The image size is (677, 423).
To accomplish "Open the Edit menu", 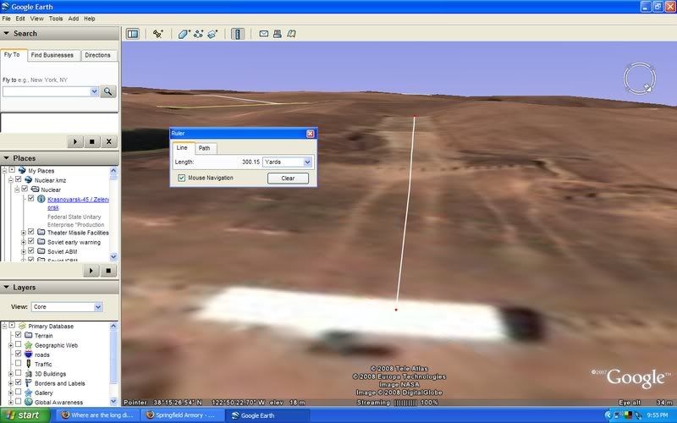I will (20, 19).
